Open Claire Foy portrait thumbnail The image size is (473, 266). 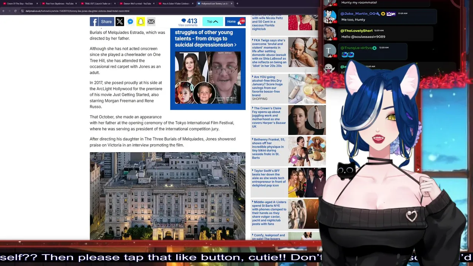point(307,120)
